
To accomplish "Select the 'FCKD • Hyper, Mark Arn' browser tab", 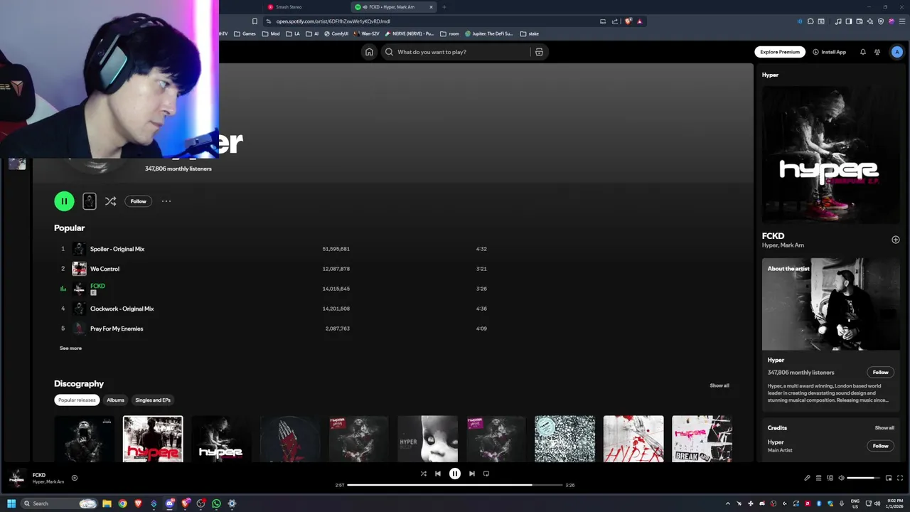I will pyautogui.click(x=395, y=7).
